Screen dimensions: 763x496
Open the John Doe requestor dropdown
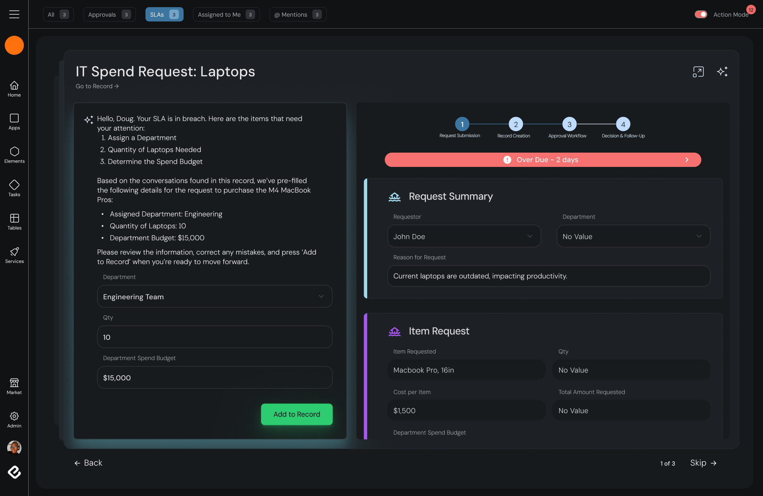pyautogui.click(x=464, y=236)
